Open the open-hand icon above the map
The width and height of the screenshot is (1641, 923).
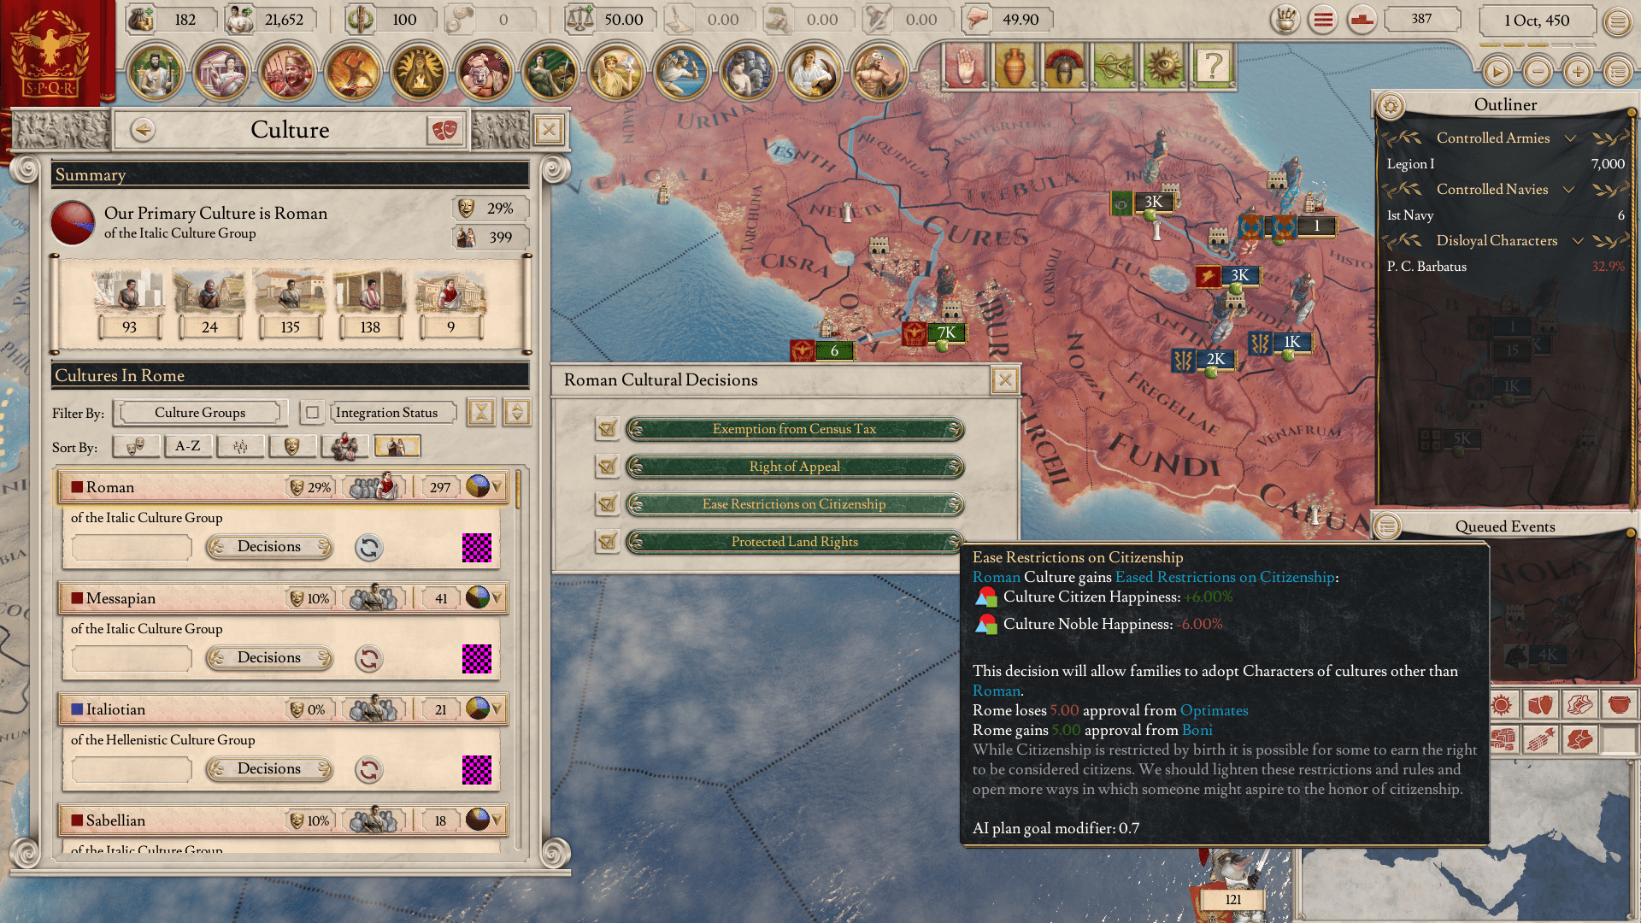pos(965,66)
